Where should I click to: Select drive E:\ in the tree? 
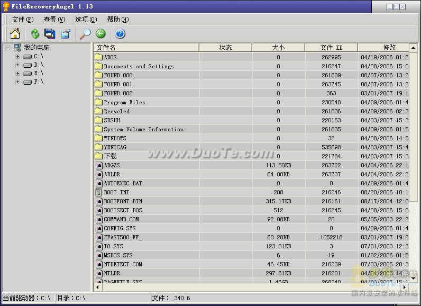(x=39, y=74)
